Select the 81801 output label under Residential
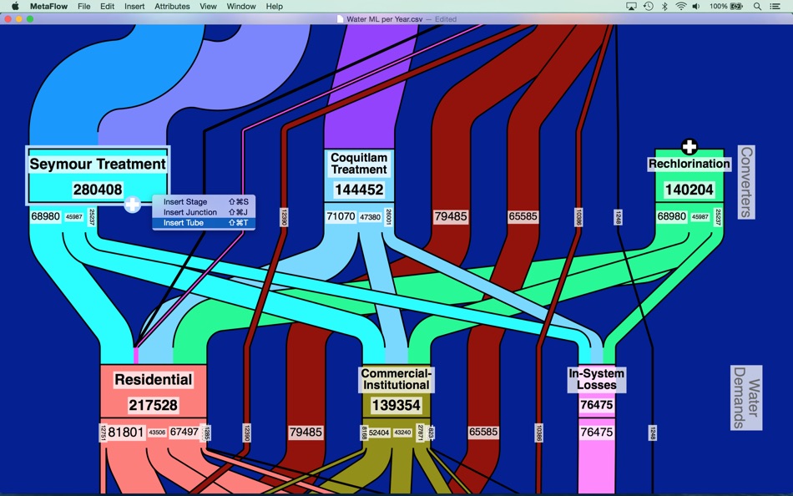Screen dimensions: 793x496 click(x=126, y=433)
